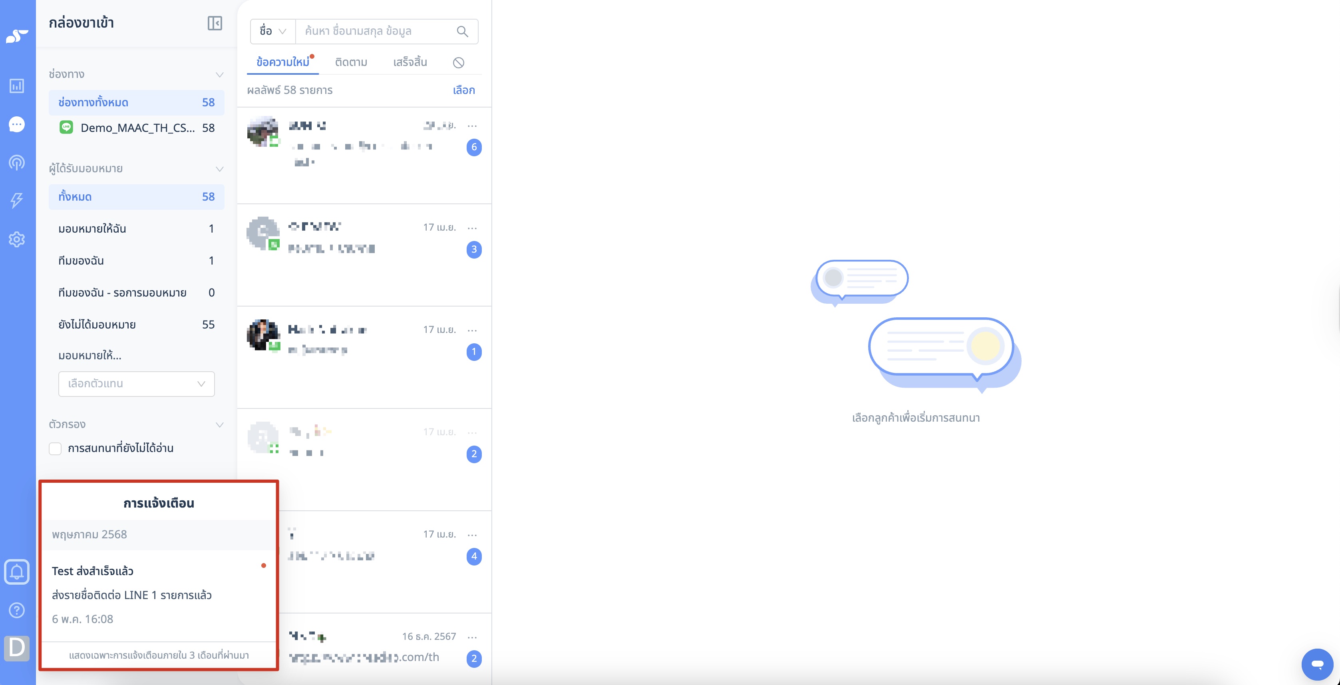Switch to the ข้อความใหม่ tab
This screenshot has width=1340, height=685.
(283, 62)
